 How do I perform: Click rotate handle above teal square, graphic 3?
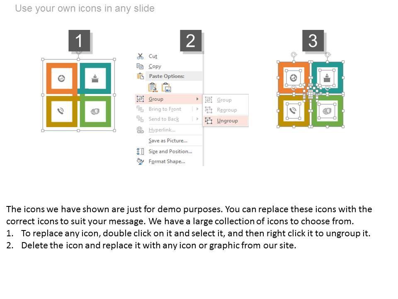328,55
